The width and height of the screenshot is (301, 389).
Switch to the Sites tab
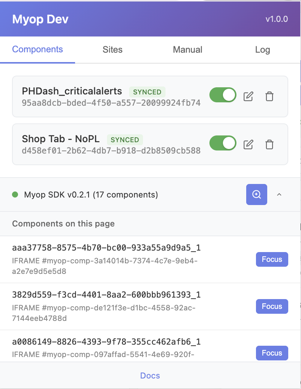(x=113, y=50)
